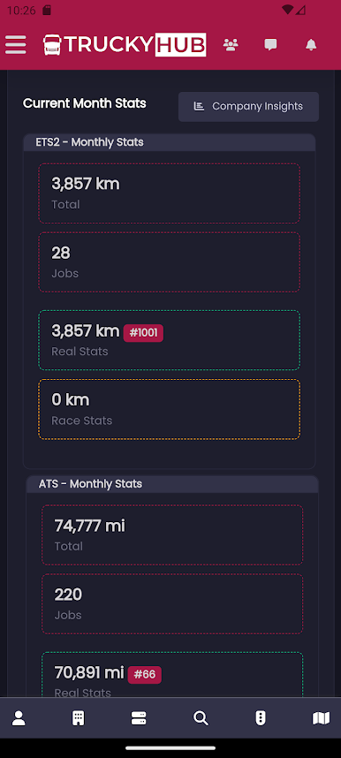
Task: Select the ETS2 3,857 km Total card
Action: coord(170,193)
